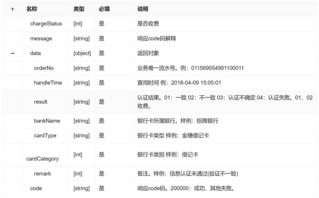
Task: Select the code field name
Action: [x=36, y=188]
